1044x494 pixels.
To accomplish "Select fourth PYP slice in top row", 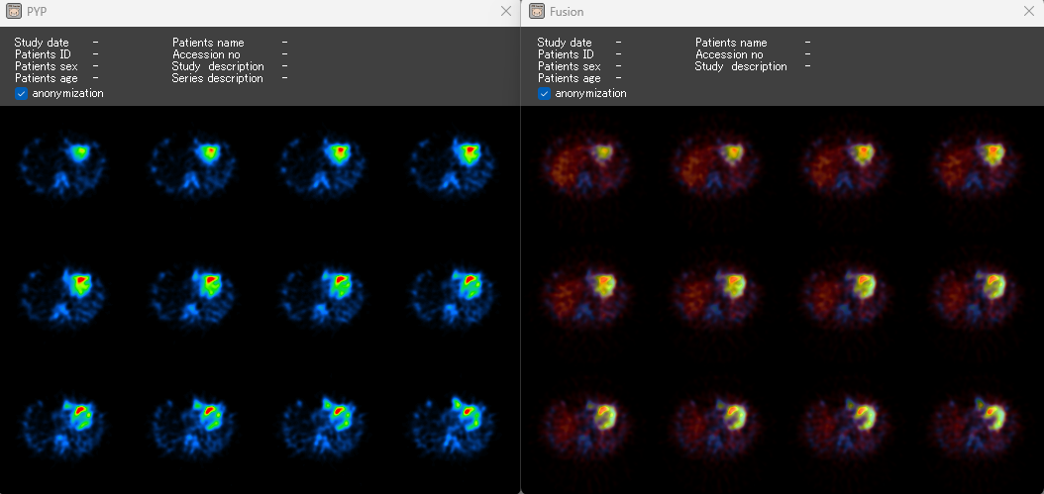I will [x=453, y=166].
